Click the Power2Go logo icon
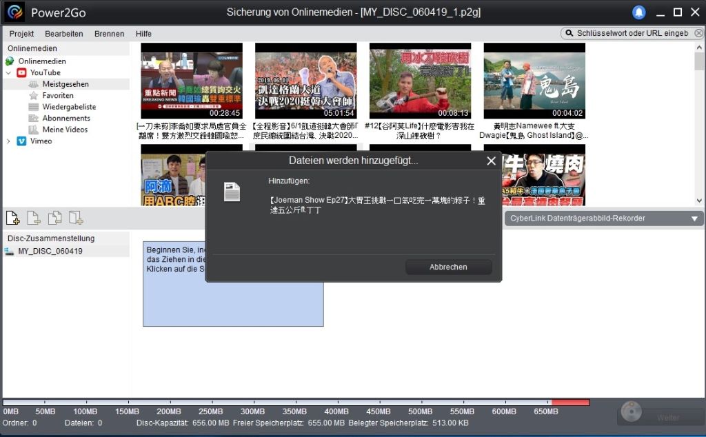This screenshot has width=706, height=437. (15, 12)
